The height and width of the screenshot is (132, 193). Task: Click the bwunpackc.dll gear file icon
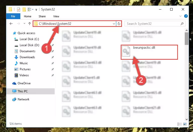coord(126,51)
